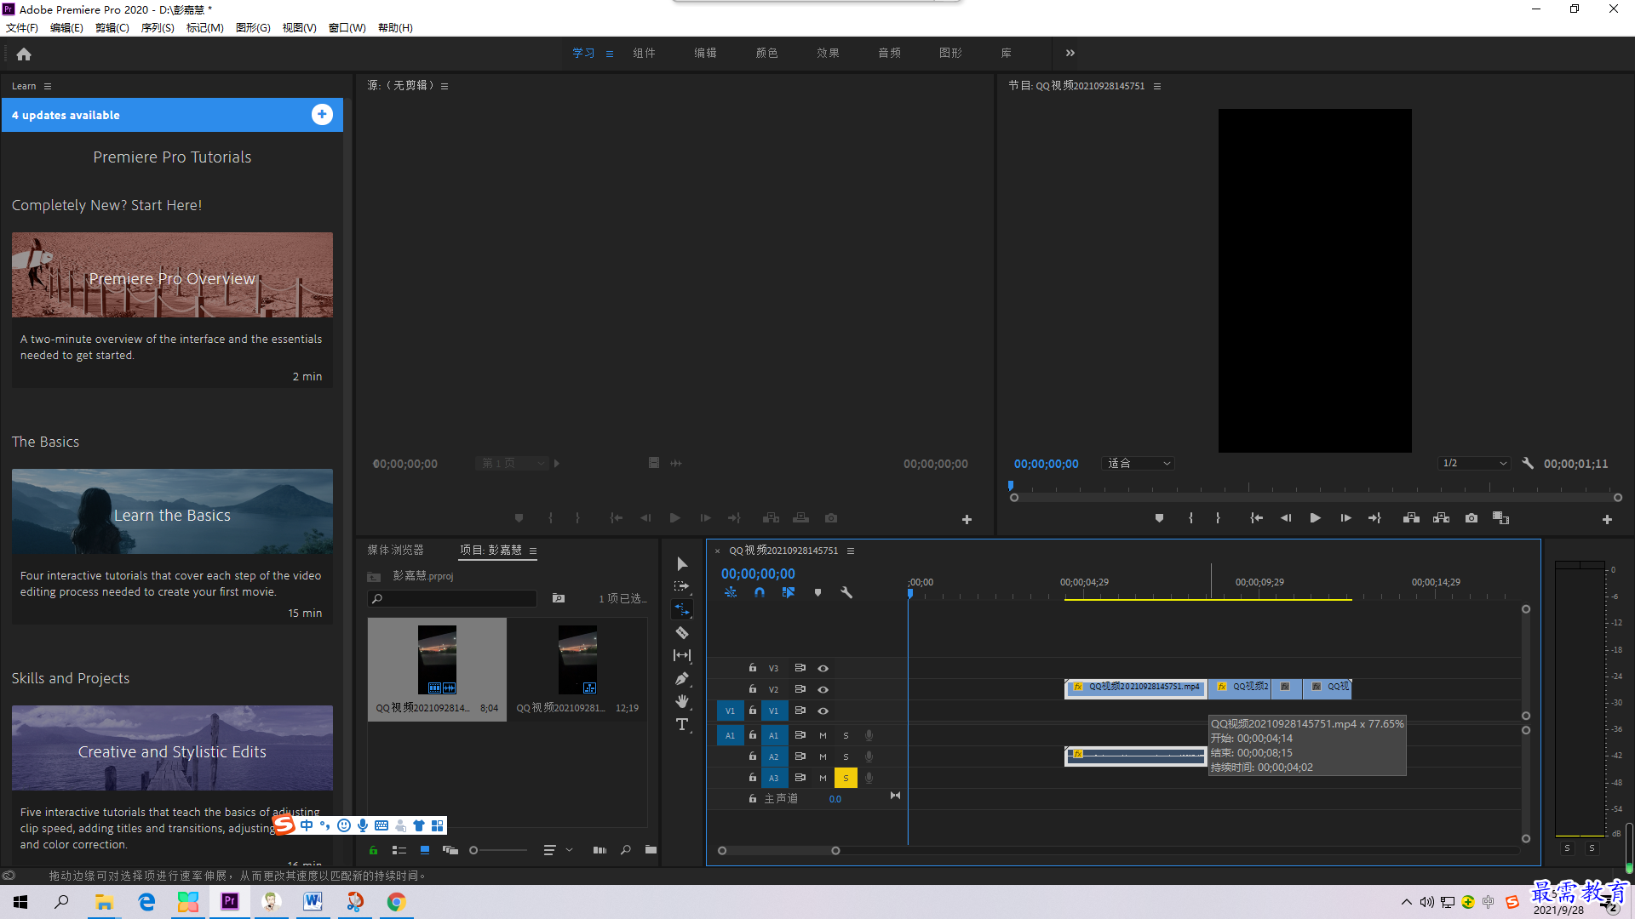Open 窗口(W) menu

347,28
